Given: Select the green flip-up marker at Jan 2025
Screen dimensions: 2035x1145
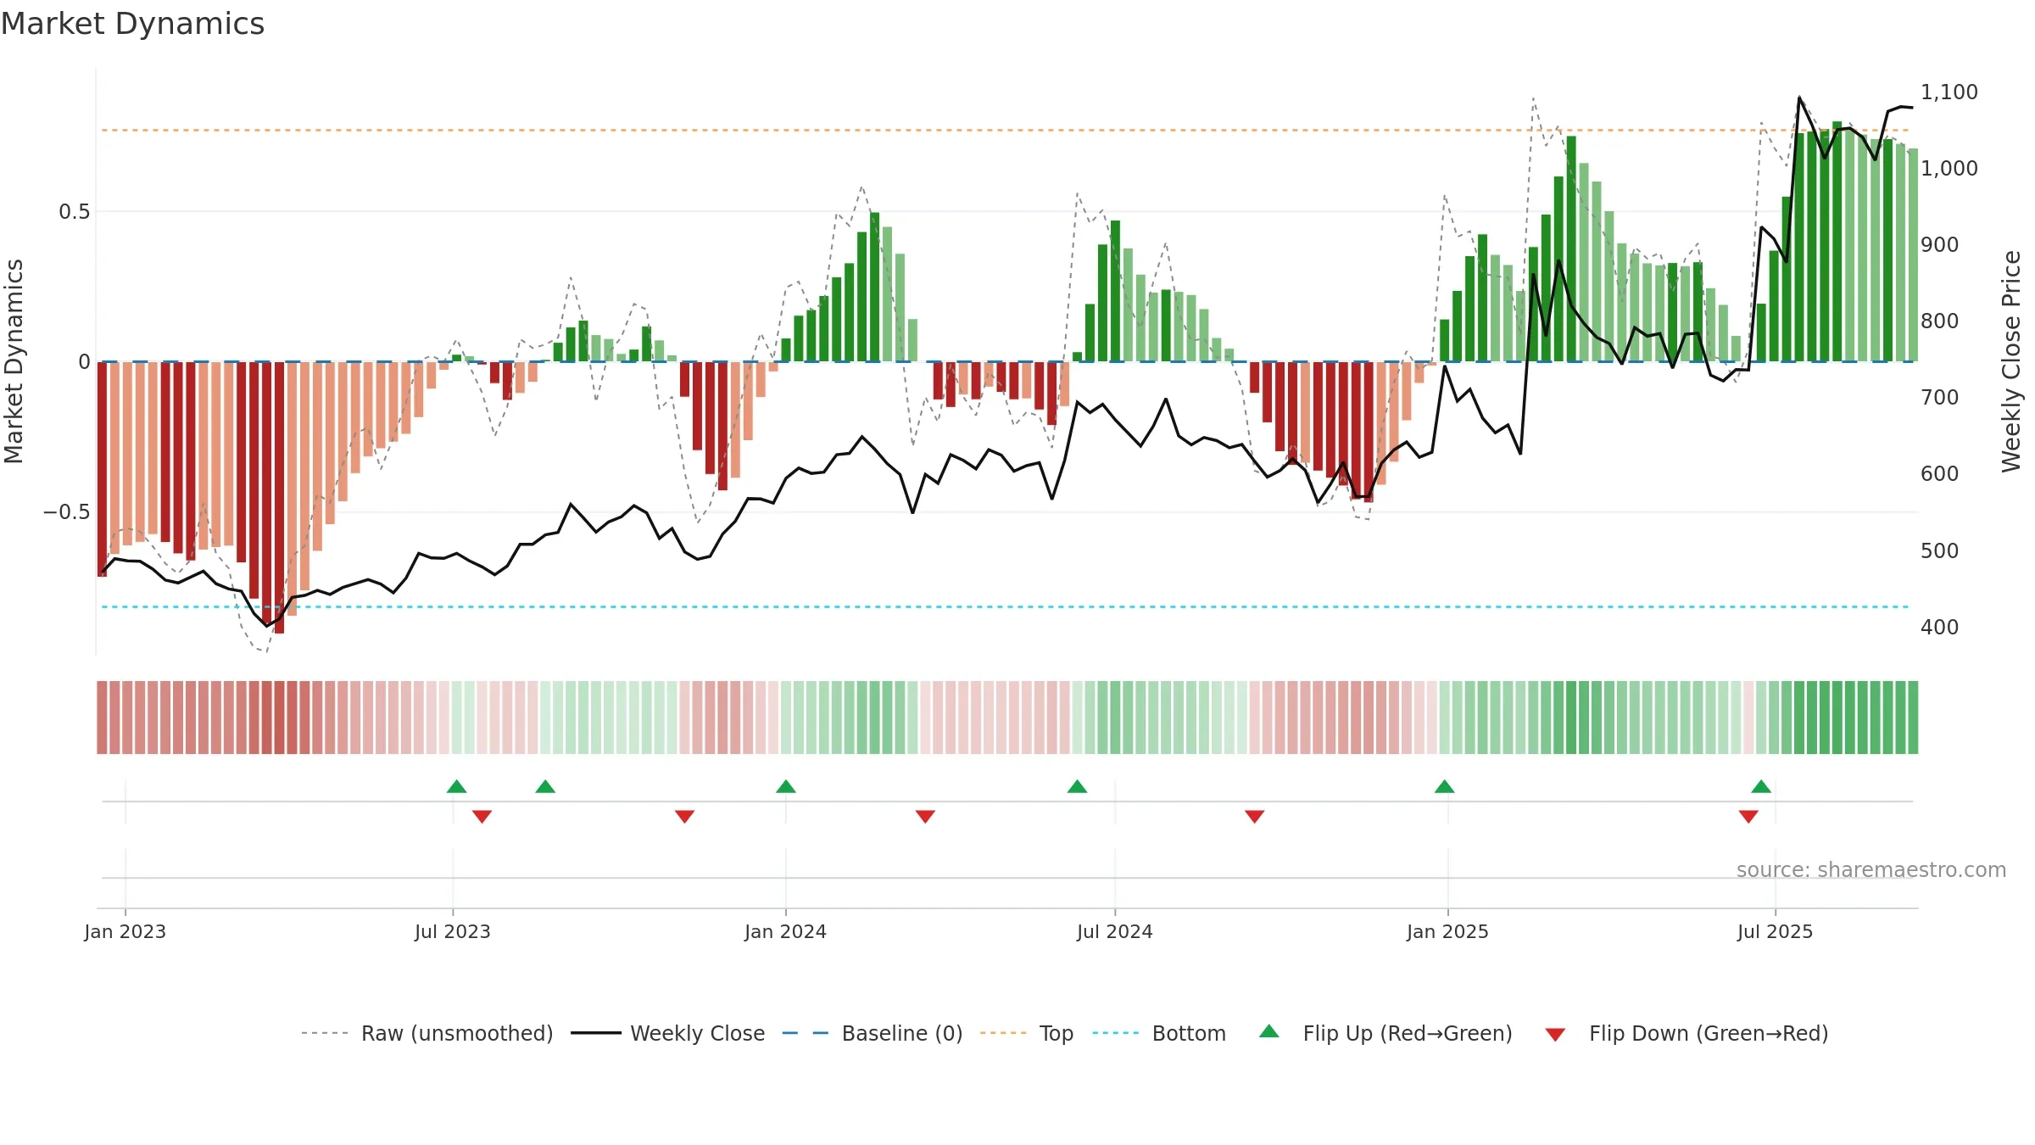Looking at the screenshot, I should click(x=1444, y=786).
